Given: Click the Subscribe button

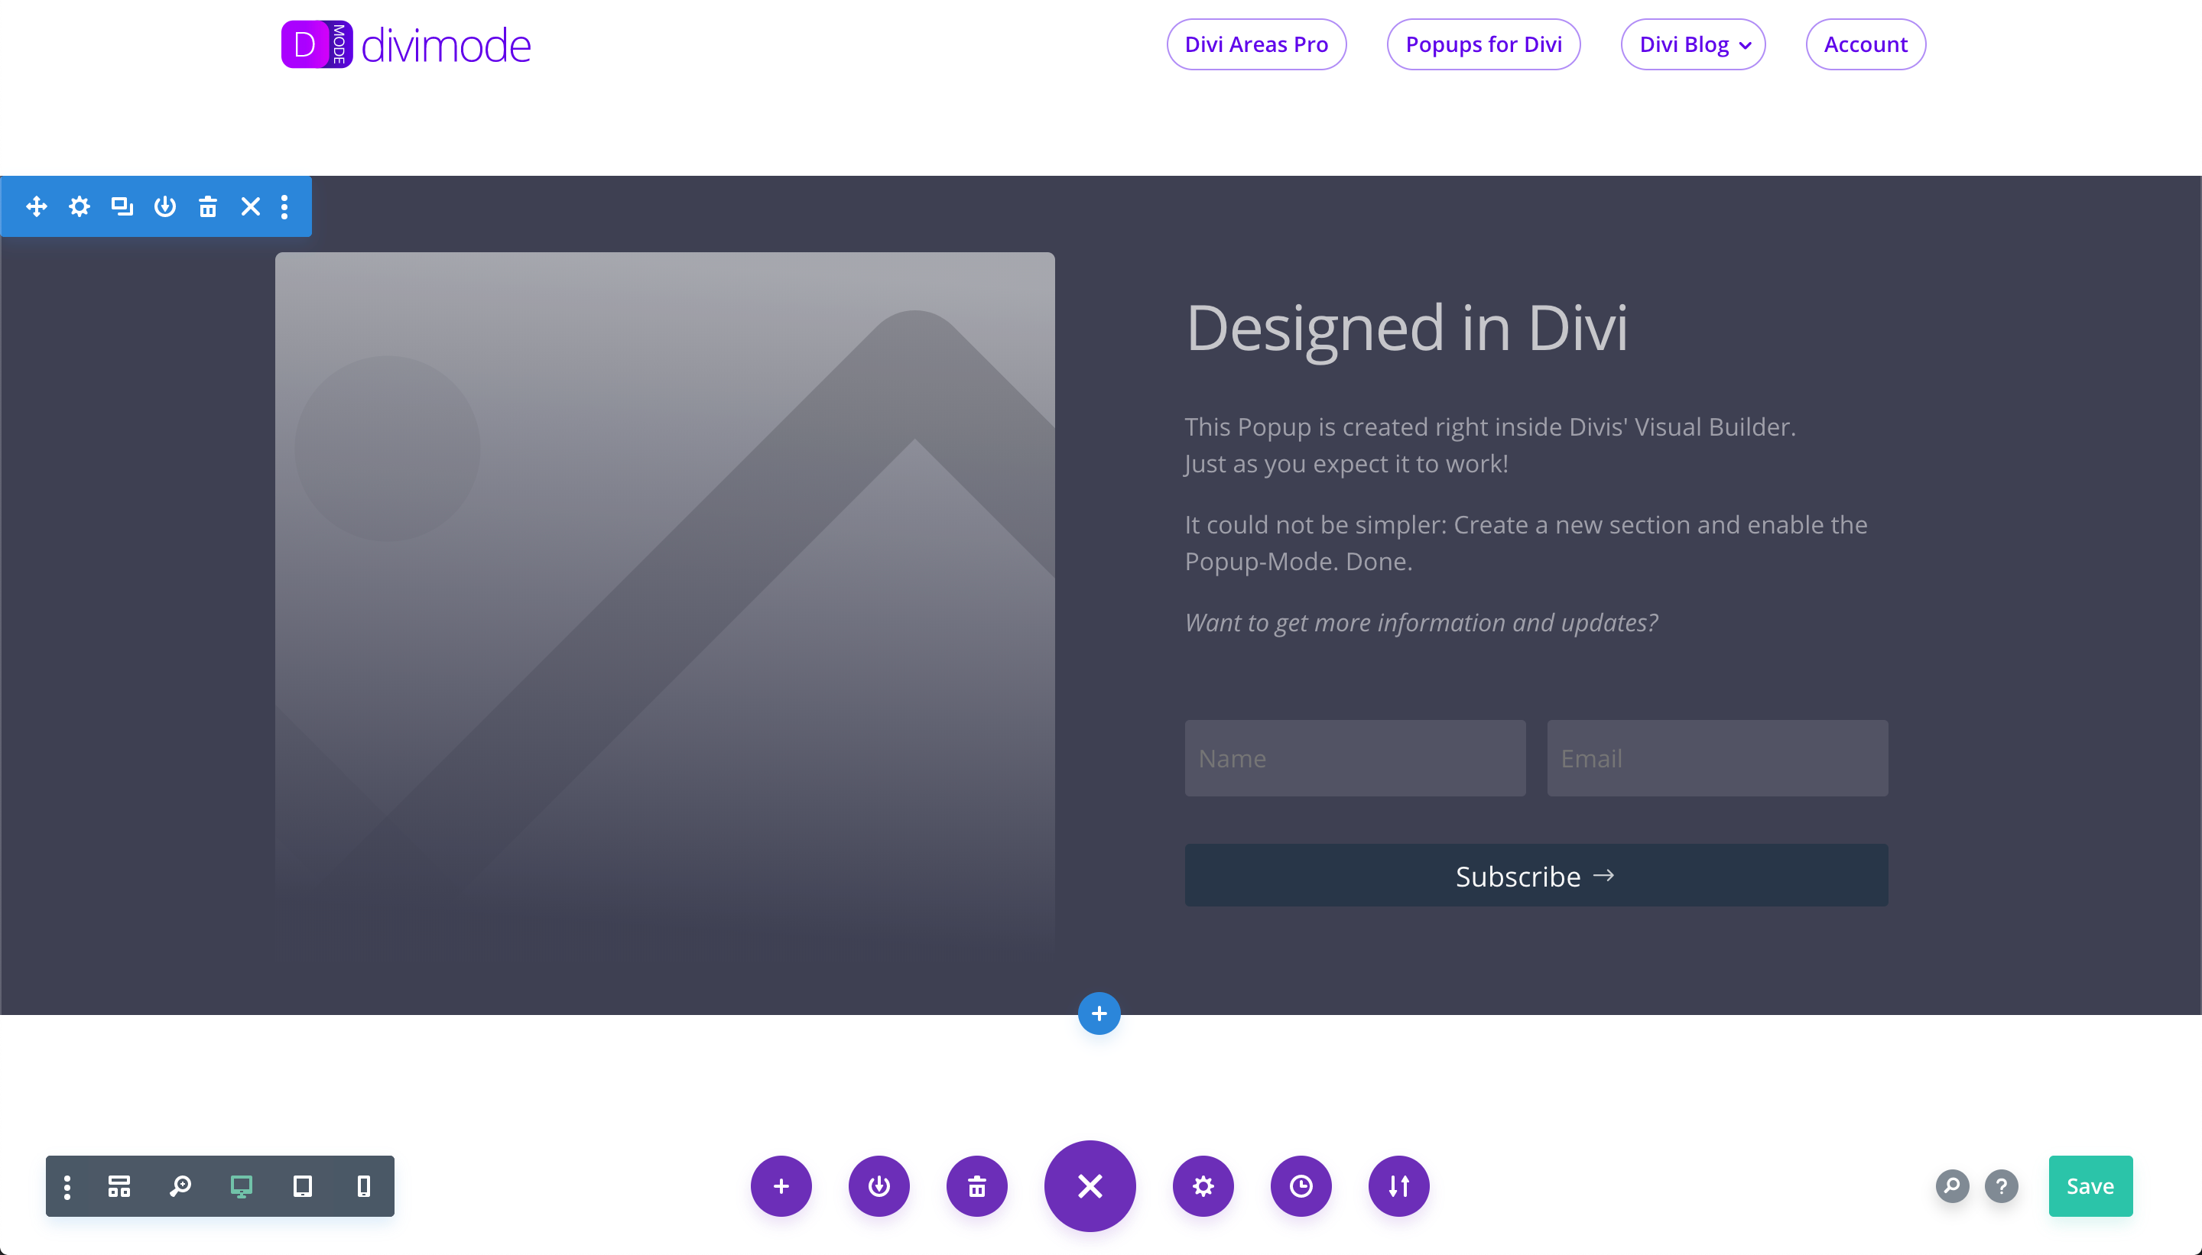Looking at the screenshot, I should pyautogui.click(x=1537, y=875).
